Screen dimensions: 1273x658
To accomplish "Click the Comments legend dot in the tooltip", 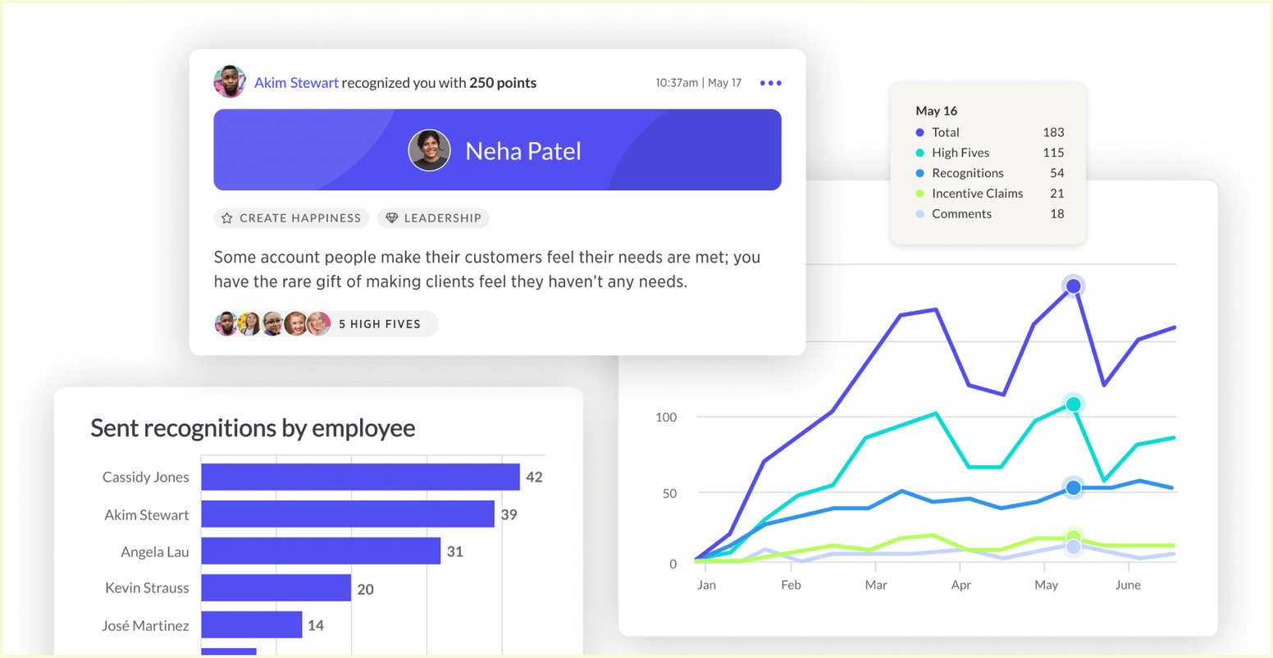I will [x=919, y=214].
